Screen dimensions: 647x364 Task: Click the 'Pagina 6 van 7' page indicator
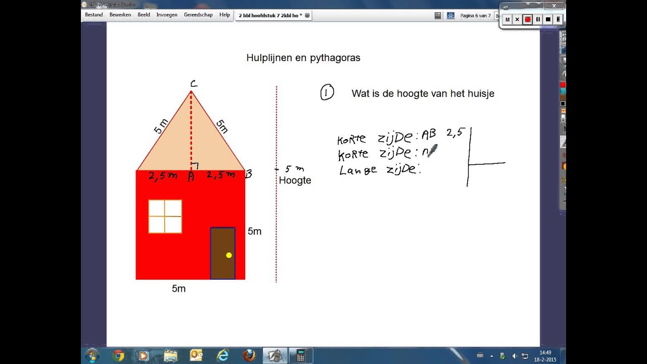(475, 16)
